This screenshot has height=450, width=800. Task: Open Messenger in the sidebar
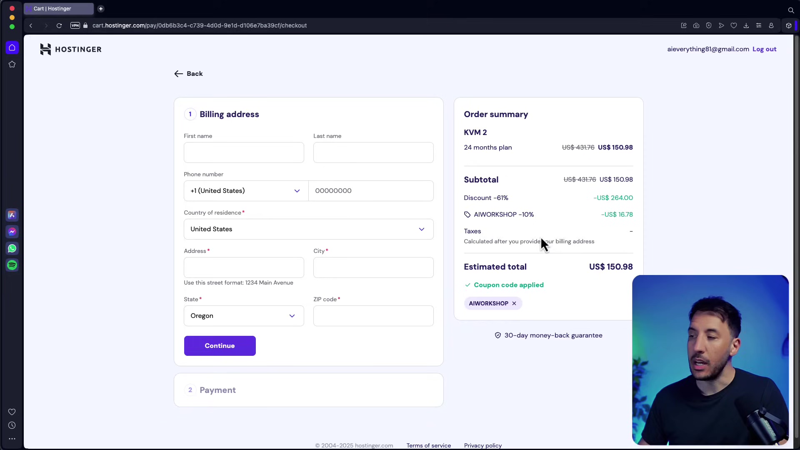pos(12,232)
